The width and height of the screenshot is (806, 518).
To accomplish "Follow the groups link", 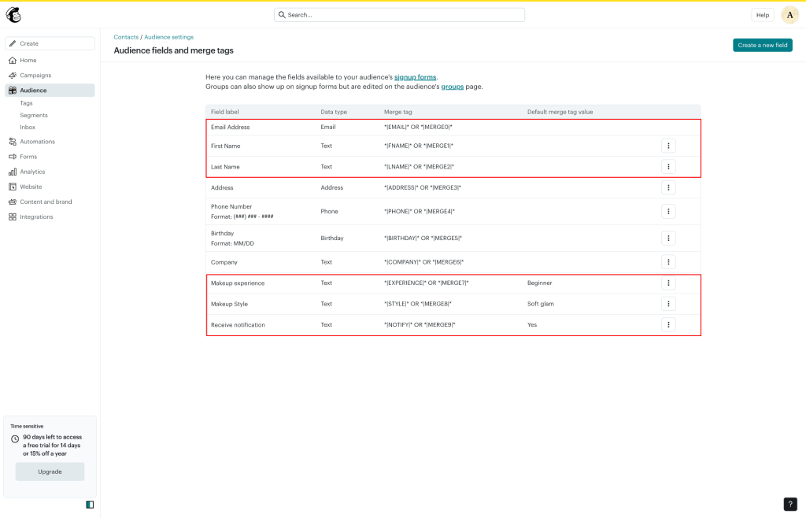I will click(453, 87).
